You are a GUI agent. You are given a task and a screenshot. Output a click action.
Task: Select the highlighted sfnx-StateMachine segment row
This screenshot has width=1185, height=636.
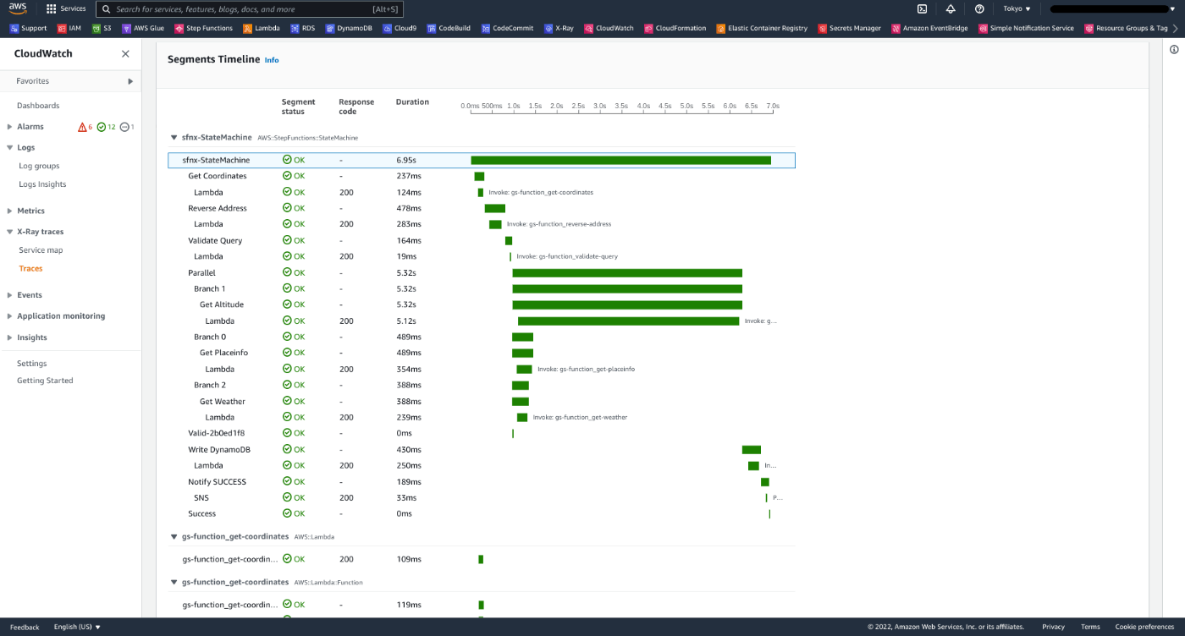[x=482, y=160]
